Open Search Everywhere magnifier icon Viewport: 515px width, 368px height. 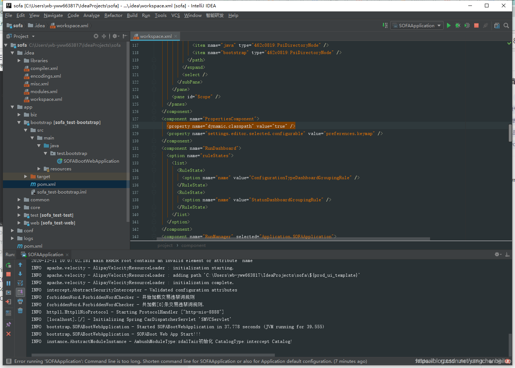(506, 25)
